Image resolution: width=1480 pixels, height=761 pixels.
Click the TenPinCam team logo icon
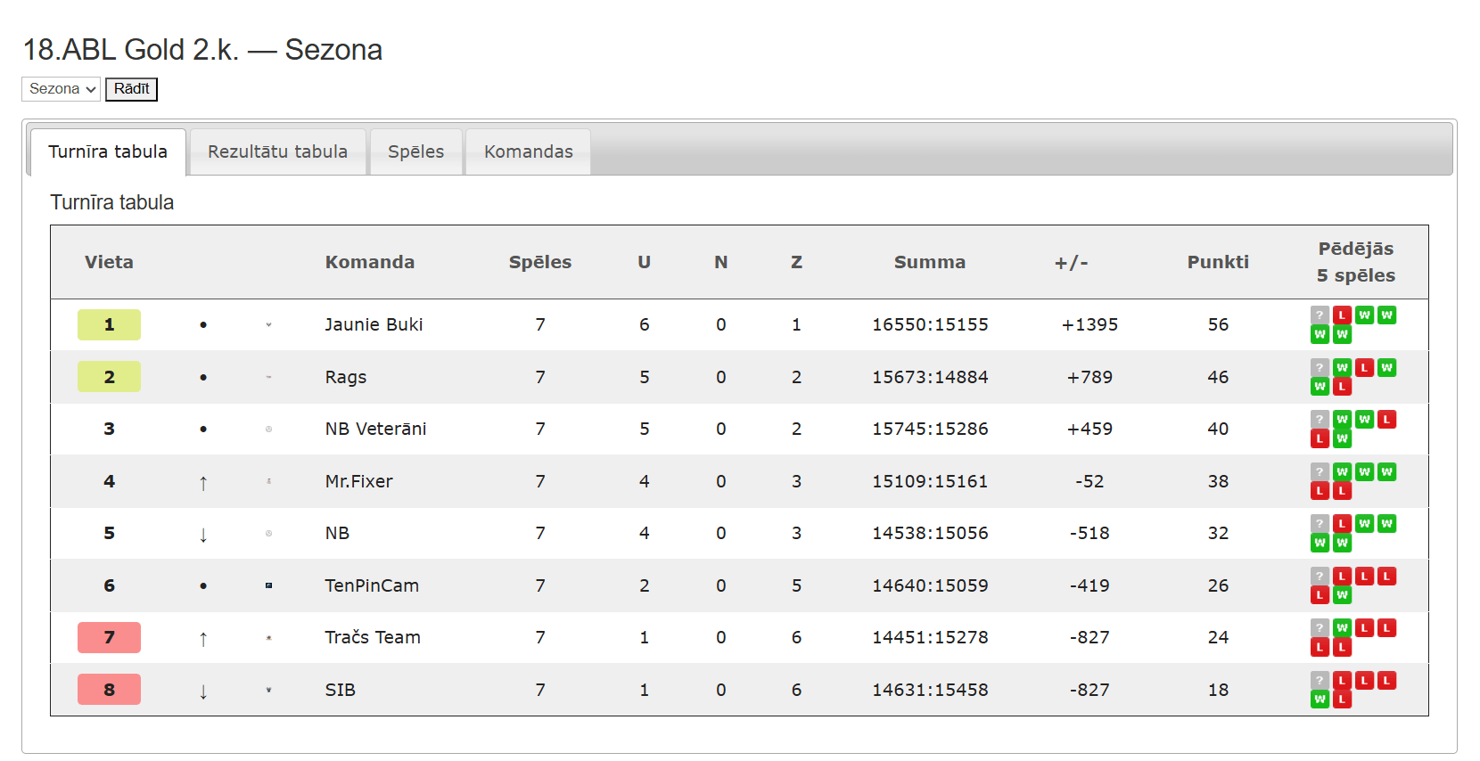pos(268,585)
